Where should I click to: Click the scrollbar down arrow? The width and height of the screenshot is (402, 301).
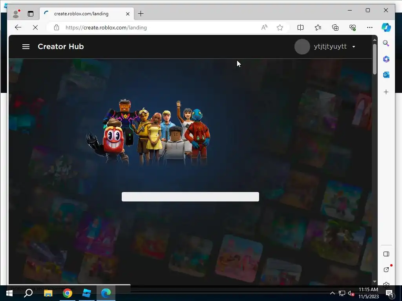[375, 281]
